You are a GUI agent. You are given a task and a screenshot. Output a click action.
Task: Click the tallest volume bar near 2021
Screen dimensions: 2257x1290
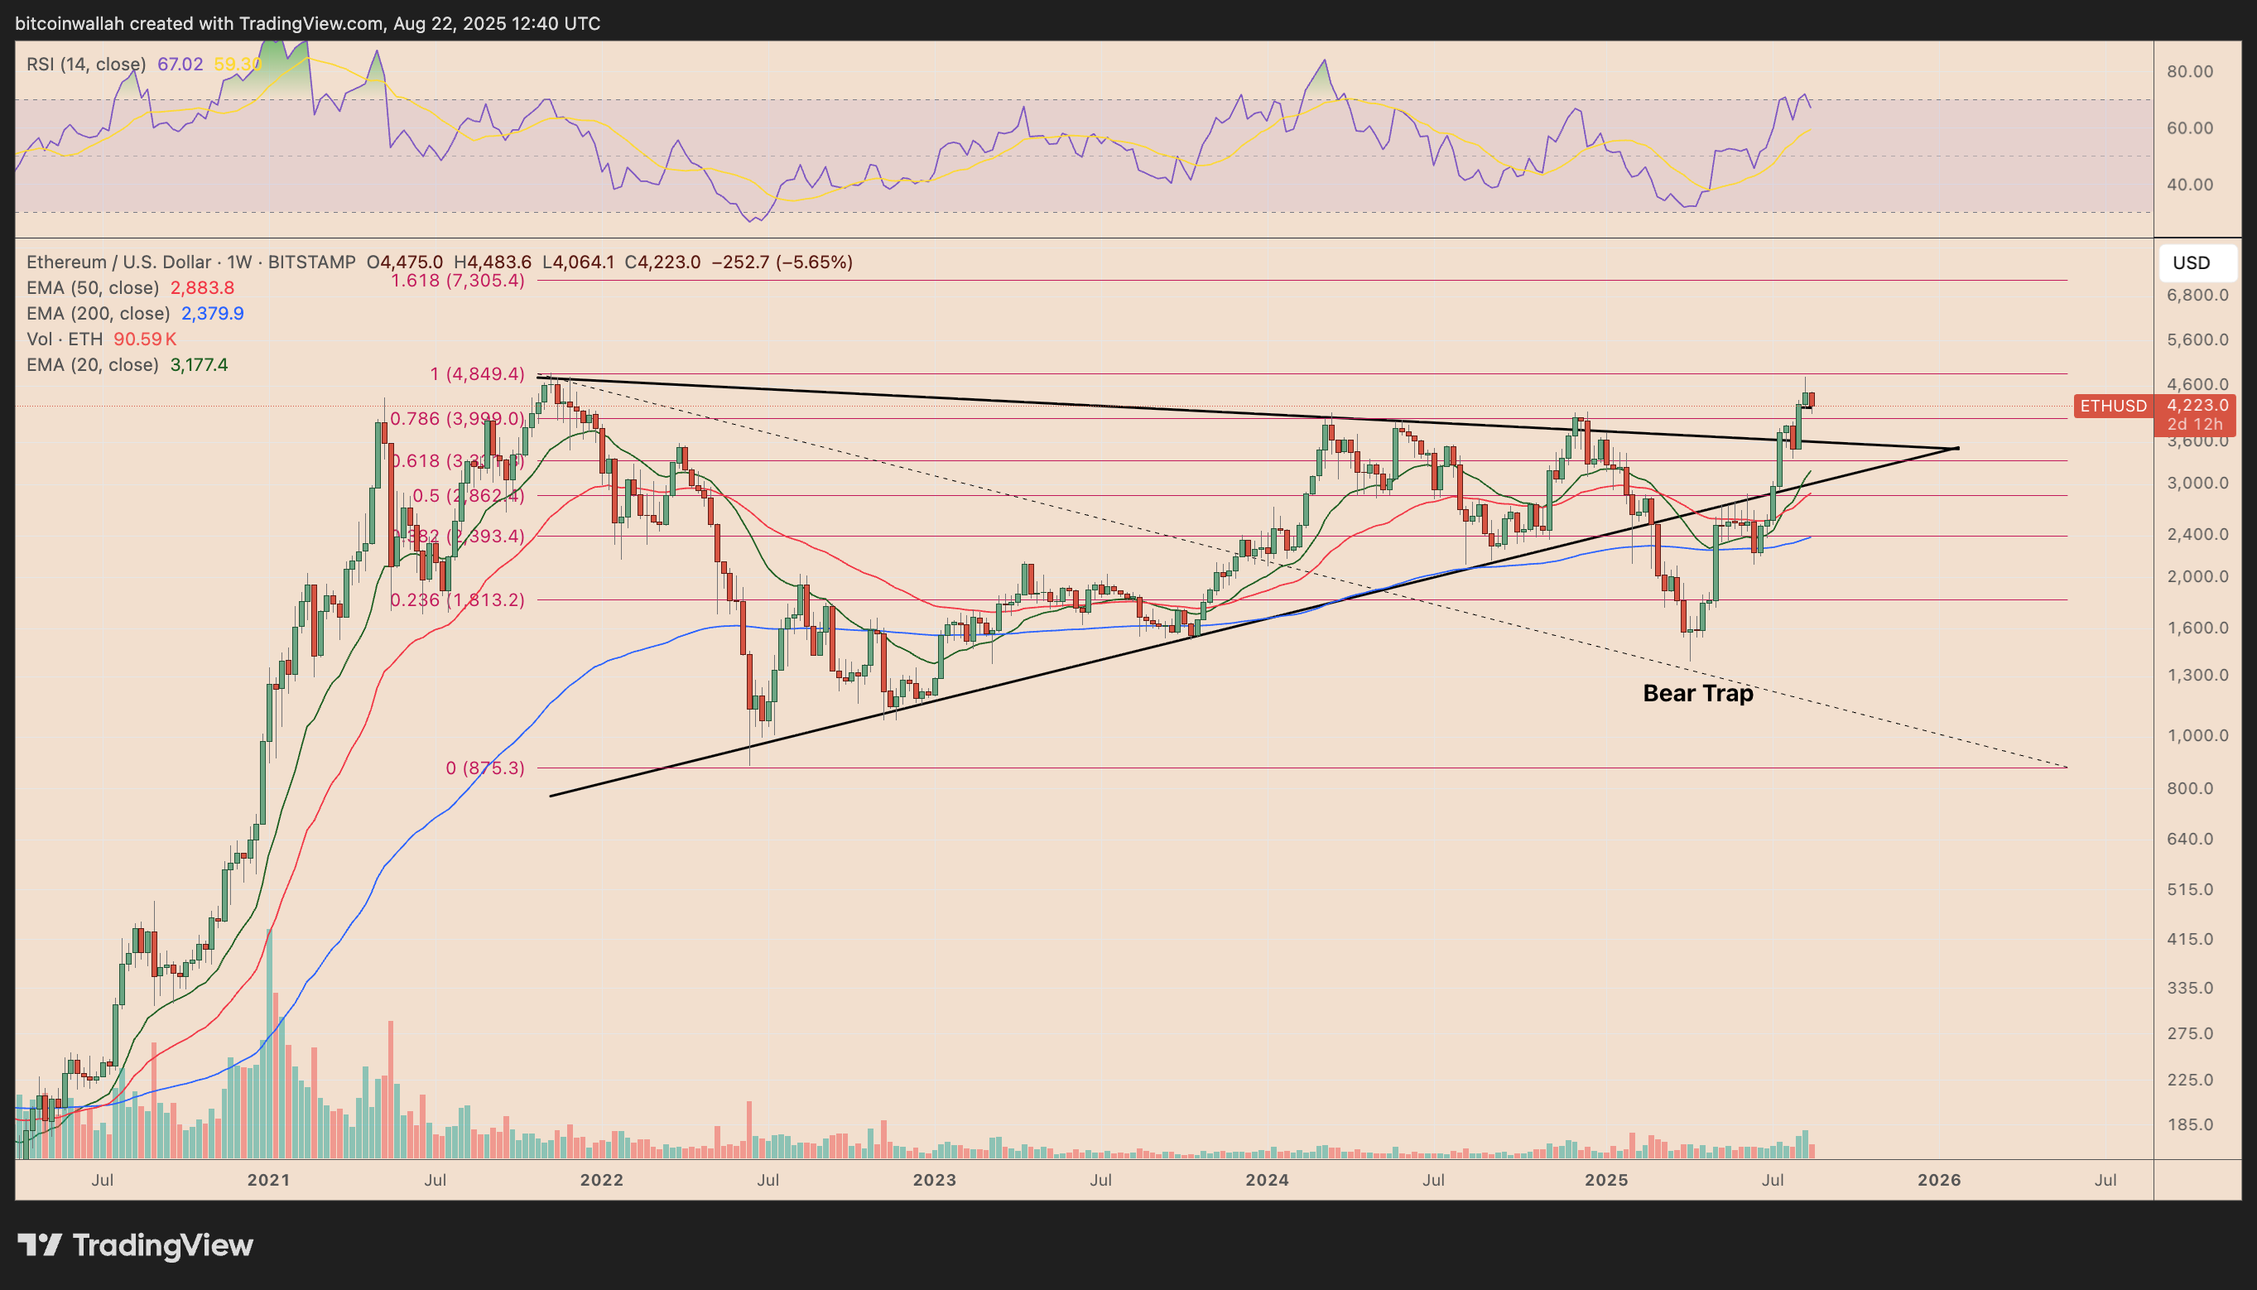tap(269, 1044)
